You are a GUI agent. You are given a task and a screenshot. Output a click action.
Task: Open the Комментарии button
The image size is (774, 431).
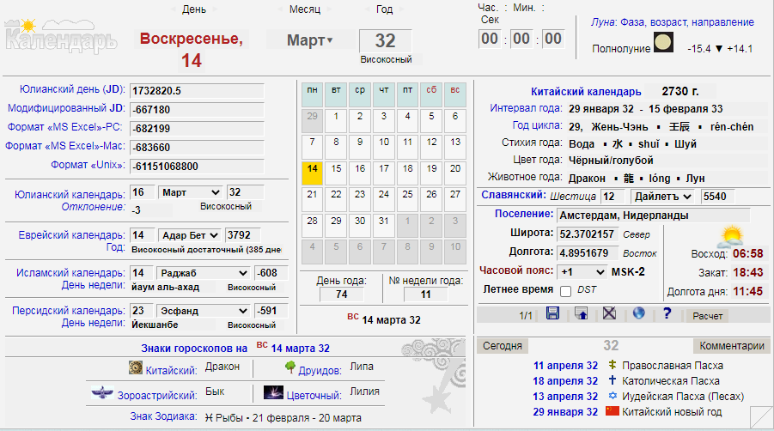tap(732, 346)
